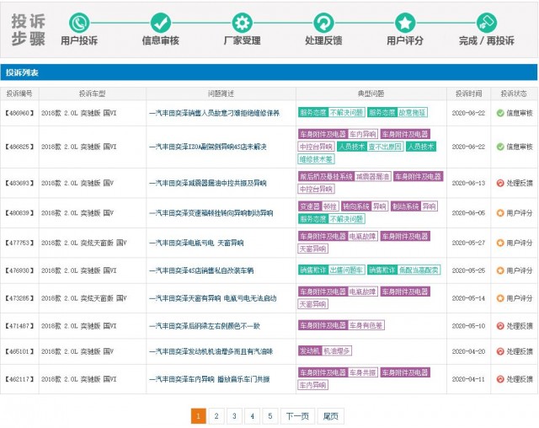539x428 pixels.
Task: Go to page 3 of complaints
Action: pyautogui.click(x=234, y=416)
